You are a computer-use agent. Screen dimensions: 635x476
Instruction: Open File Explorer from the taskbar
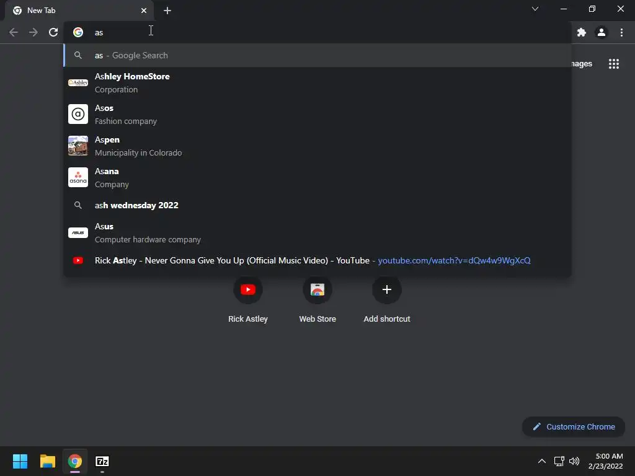coord(47,461)
